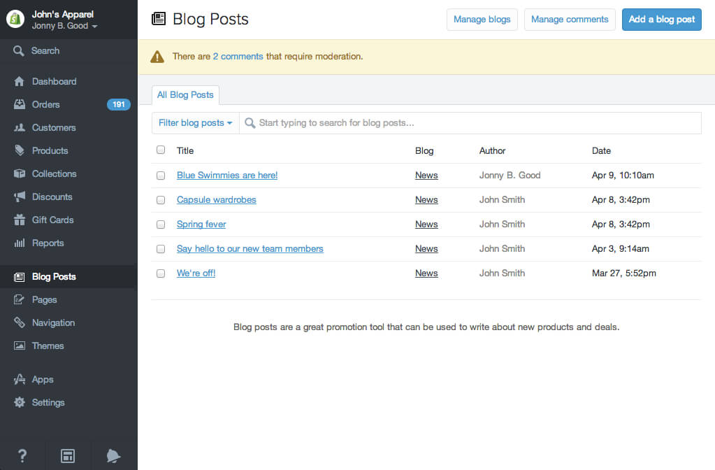Image resolution: width=715 pixels, height=470 pixels.
Task: Click magnifier icon in blog post search field
Action: (250, 123)
